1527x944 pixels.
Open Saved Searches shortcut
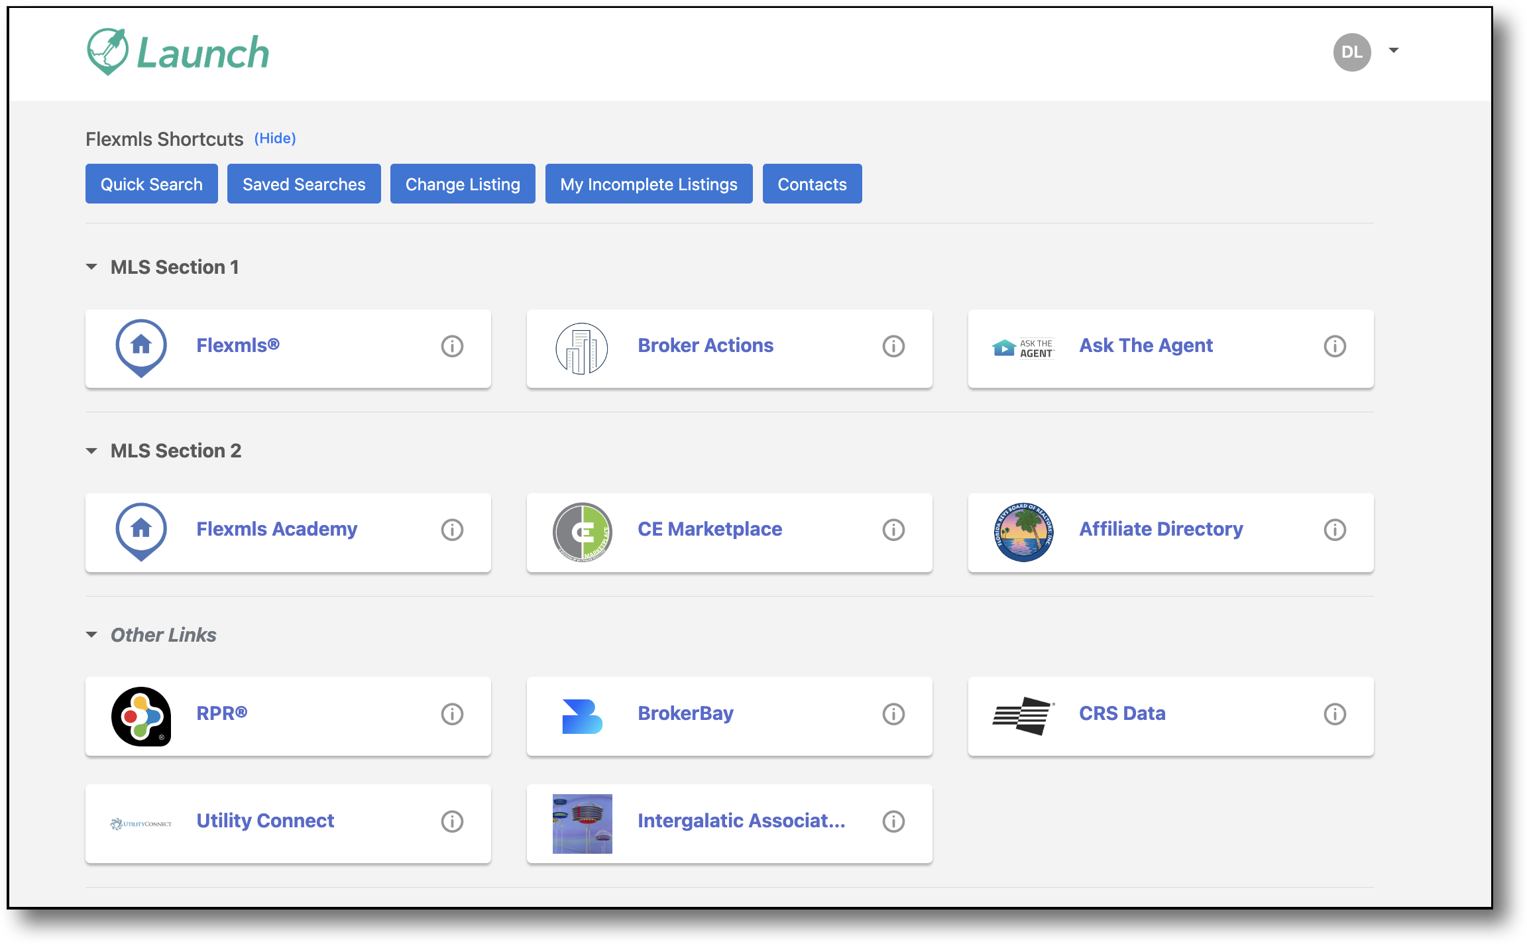click(x=304, y=184)
